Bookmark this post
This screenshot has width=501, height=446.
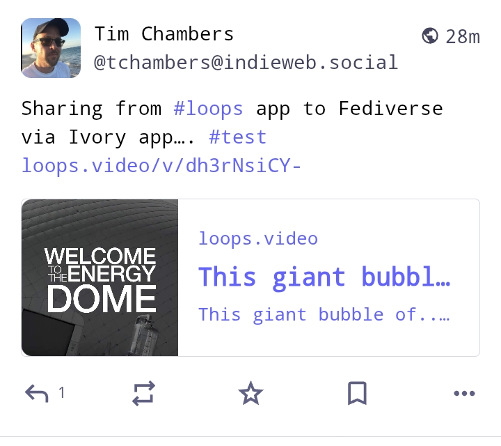coord(357,393)
